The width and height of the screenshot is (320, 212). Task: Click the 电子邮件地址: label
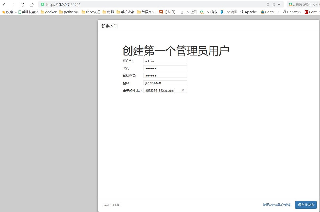pos(133,91)
